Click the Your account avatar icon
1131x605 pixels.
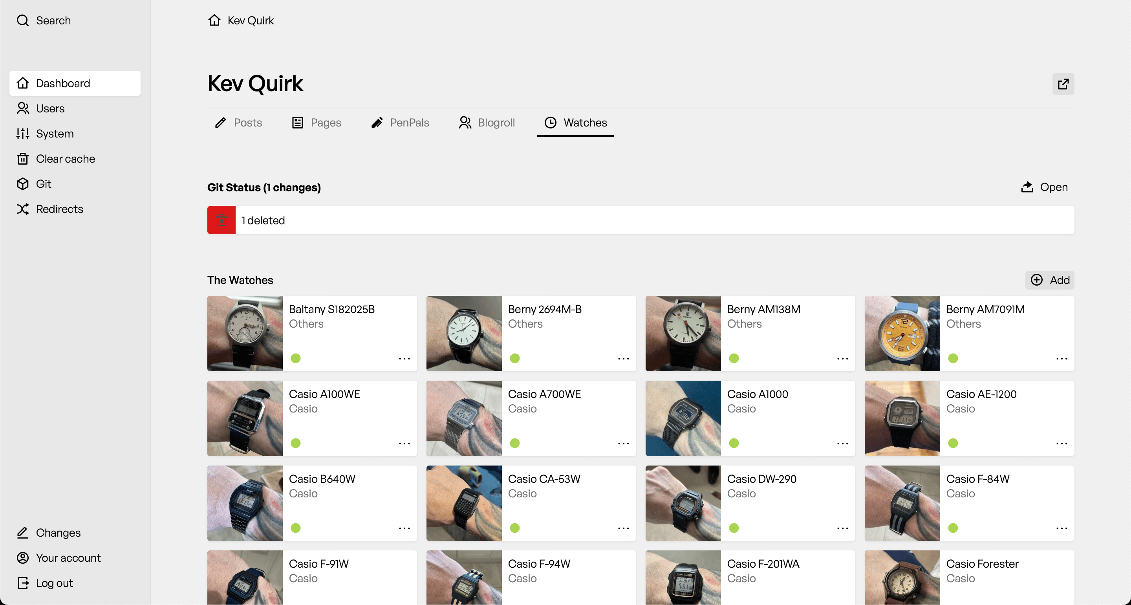click(23, 558)
